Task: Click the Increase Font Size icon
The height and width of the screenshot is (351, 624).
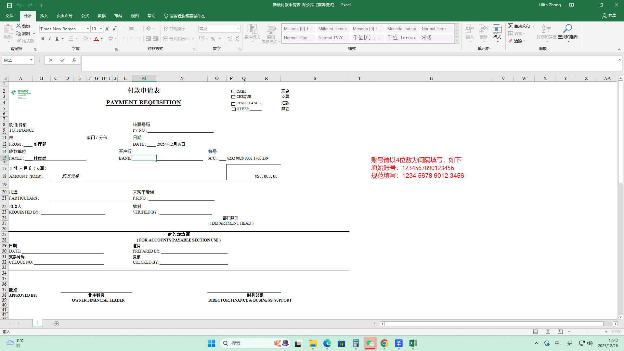Action: (107, 29)
